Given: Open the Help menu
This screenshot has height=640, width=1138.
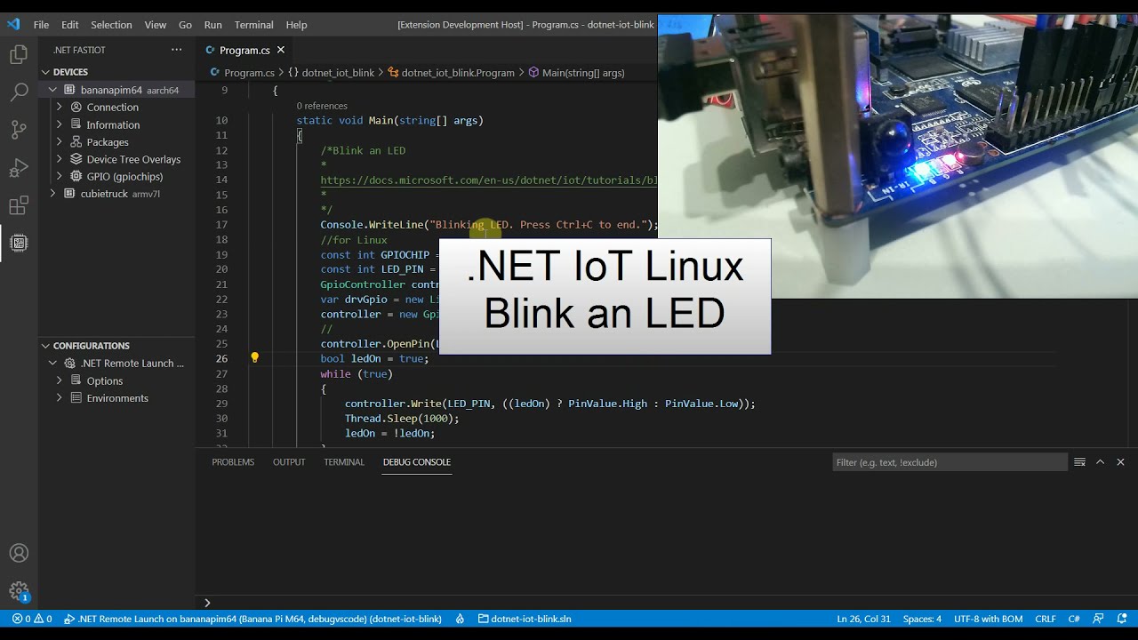Looking at the screenshot, I should click(x=296, y=25).
